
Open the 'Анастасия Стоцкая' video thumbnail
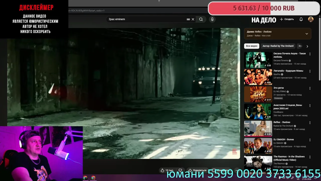point(258,111)
